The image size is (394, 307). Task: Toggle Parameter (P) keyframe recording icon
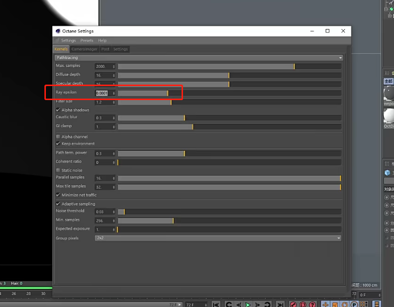(x=354, y=305)
